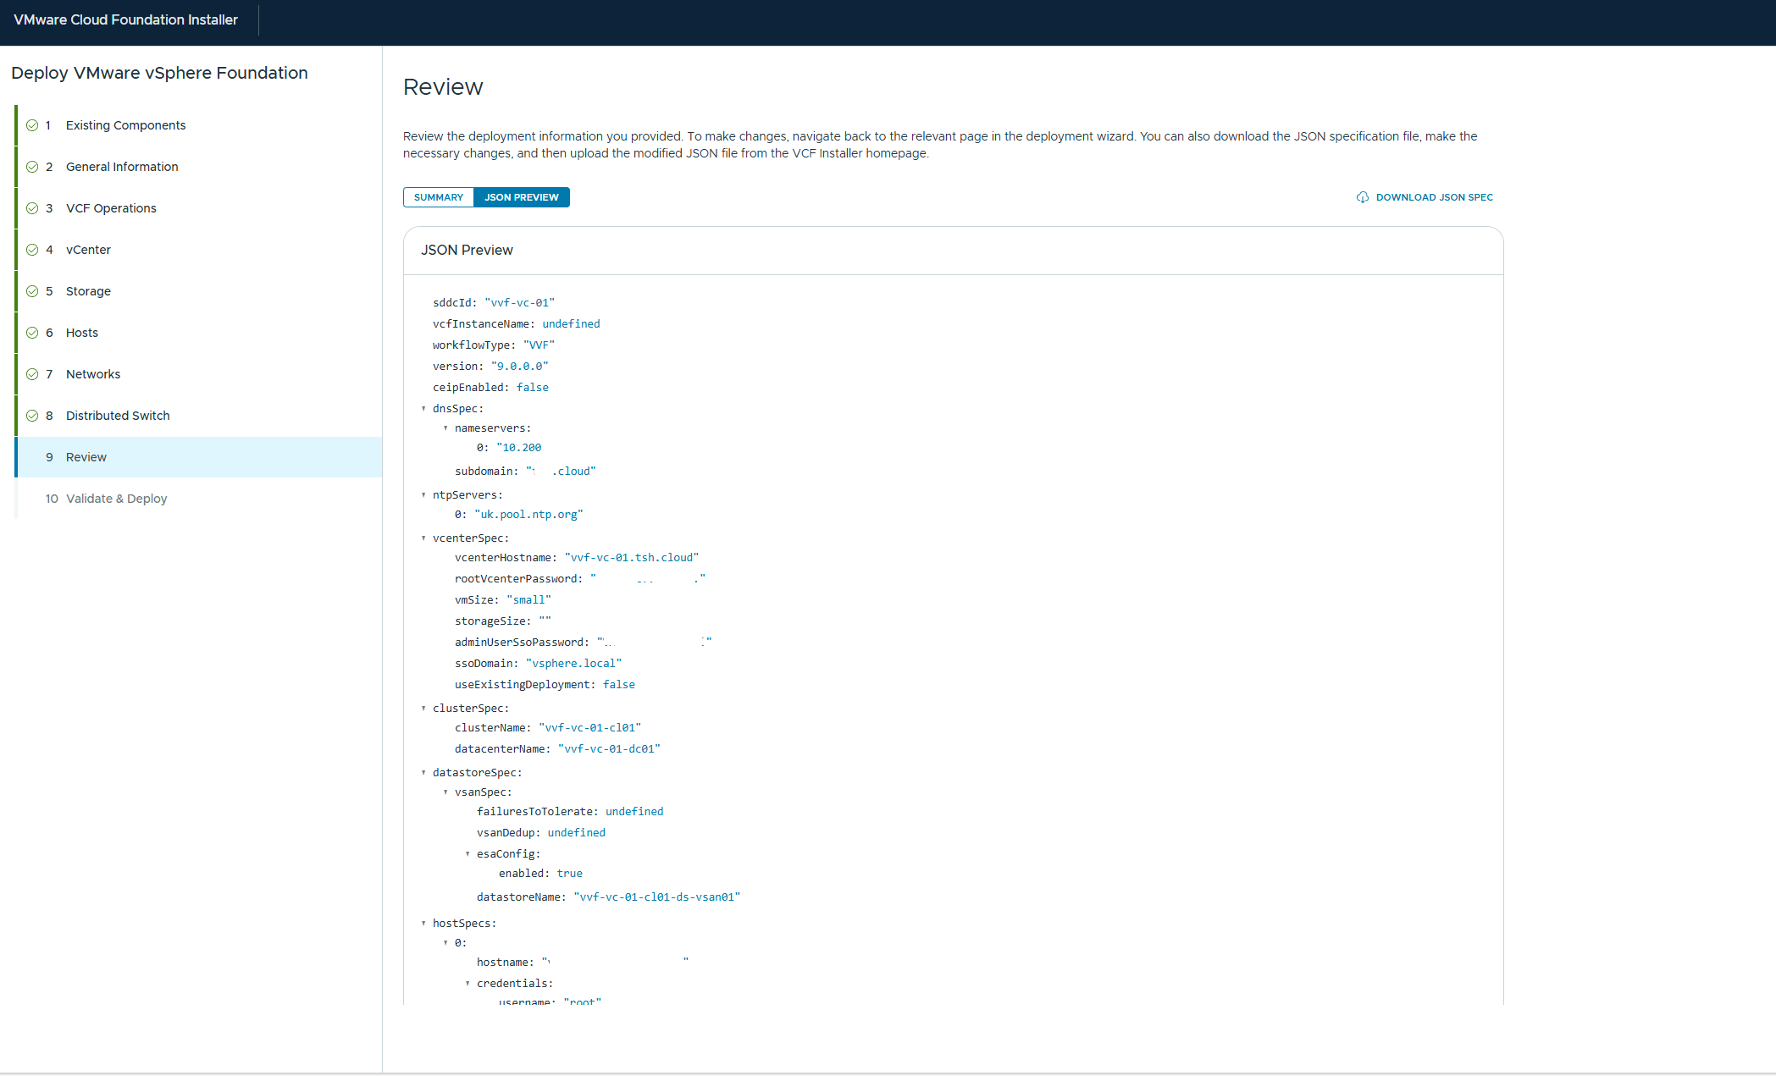Collapse the datastoreSpec section
Screen dimensions: 1776x1076
(x=423, y=773)
